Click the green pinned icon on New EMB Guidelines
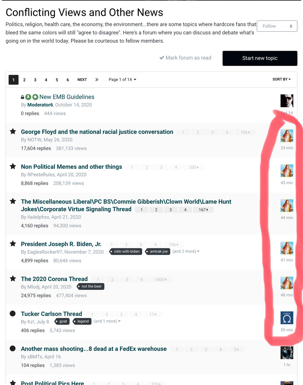The height and width of the screenshot is (385, 303). click(x=28, y=97)
